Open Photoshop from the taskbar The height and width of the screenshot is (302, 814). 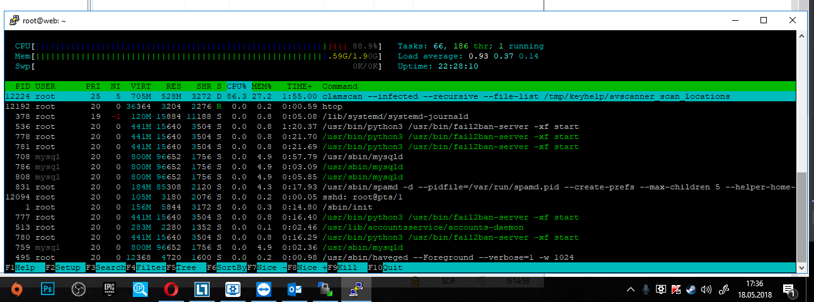[x=48, y=289]
